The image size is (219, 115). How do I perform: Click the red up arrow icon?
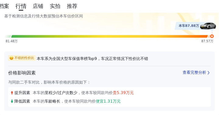12,93
